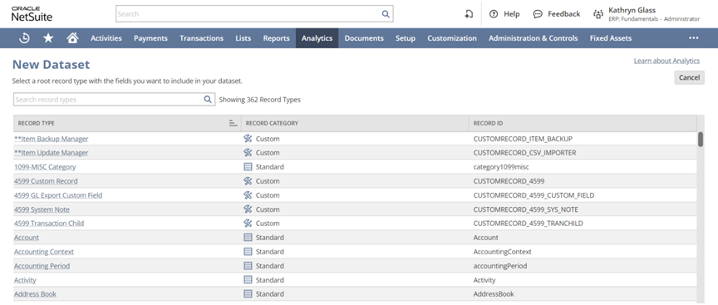The width and height of the screenshot is (718, 305).
Task: Click the global search magnifier icon
Action: tap(386, 14)
